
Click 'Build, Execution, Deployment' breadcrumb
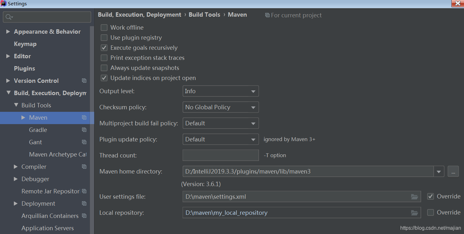point(139,15)
